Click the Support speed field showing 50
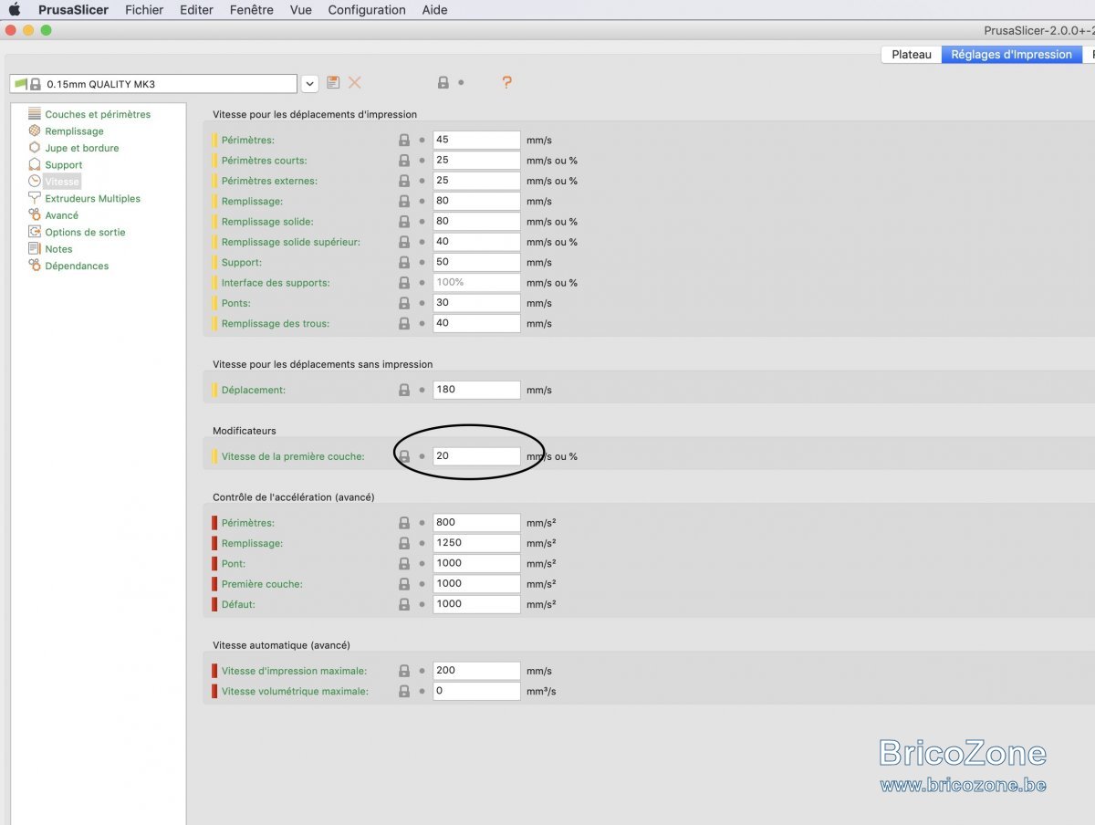 pyautogui.click(x=476, y=262)
